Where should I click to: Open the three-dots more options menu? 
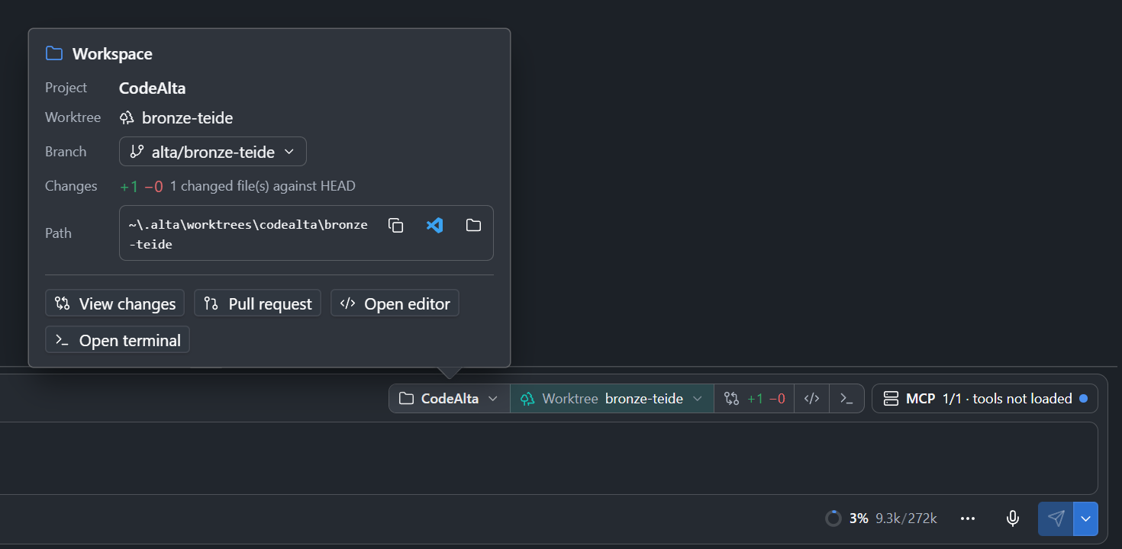click(x=968, y=518)
